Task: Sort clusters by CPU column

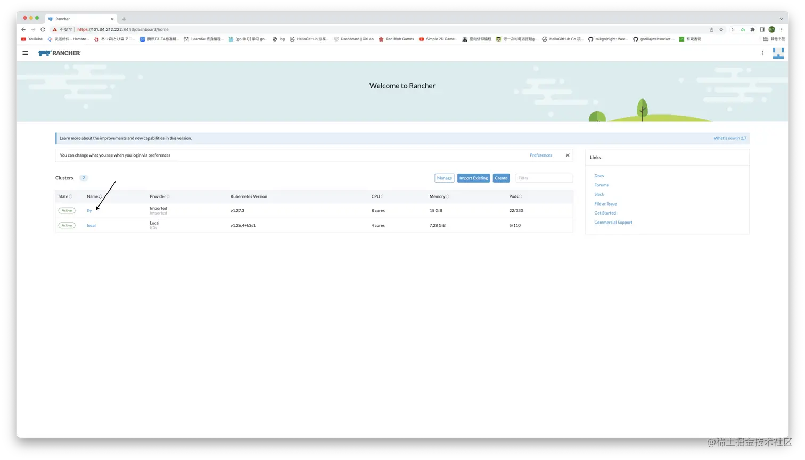Action: tap(377, 196)
